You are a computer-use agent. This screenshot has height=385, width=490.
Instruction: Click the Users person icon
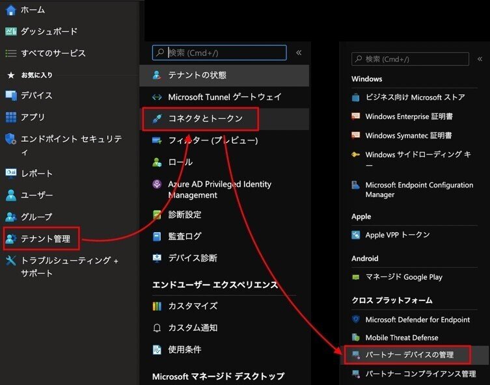(11, 195)
